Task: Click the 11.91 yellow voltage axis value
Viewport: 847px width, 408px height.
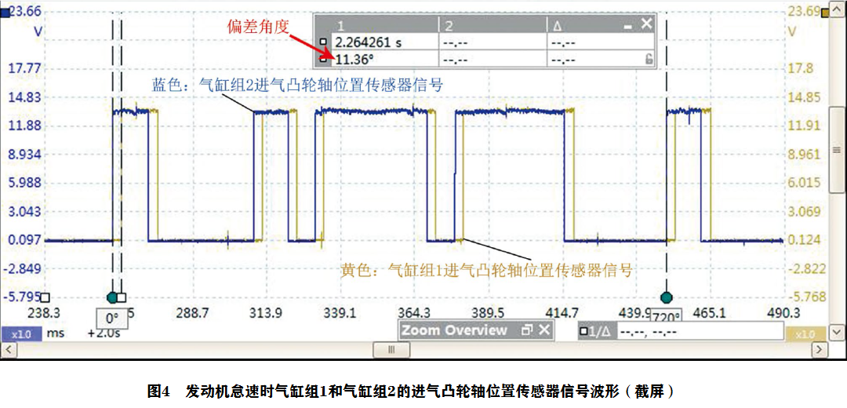Action: pyautogui.click(x=806, y=126)
